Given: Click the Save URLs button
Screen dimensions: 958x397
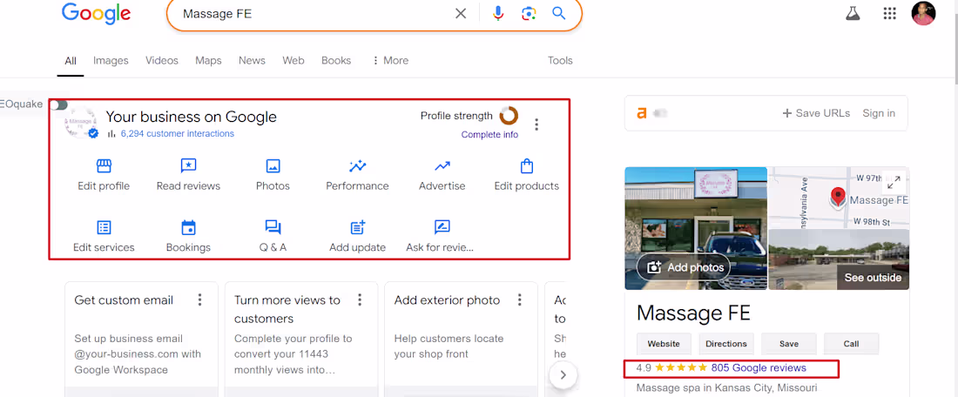Looking at the screenshot, I should [x=816, y=113].
